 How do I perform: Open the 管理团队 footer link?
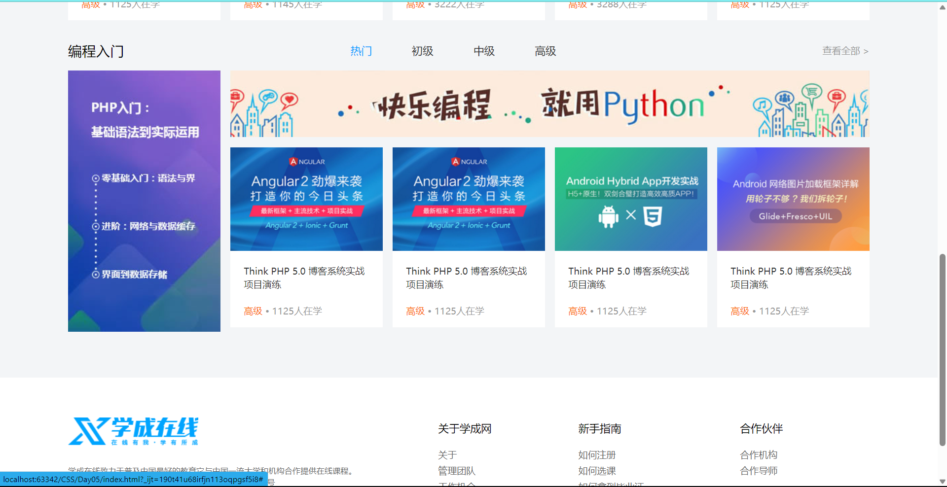(x=457, y=471)
